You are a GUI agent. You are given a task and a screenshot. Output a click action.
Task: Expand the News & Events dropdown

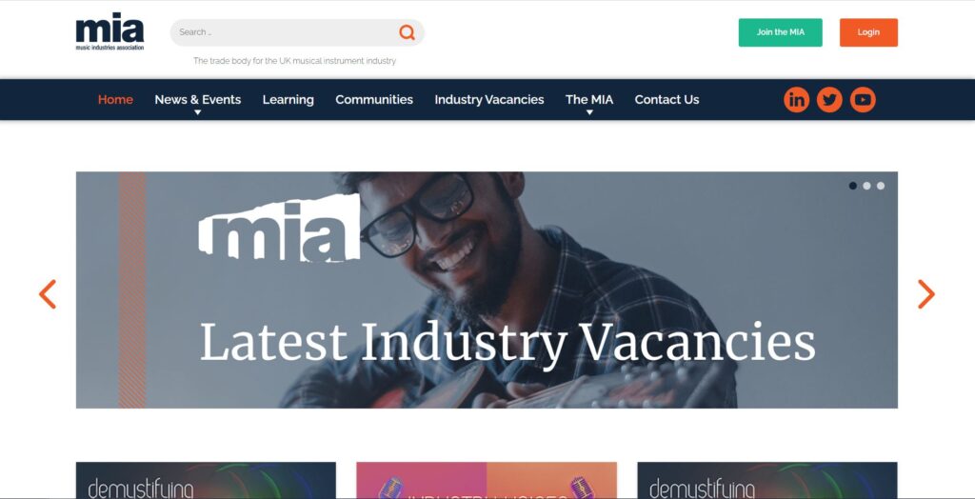point(198,101)
